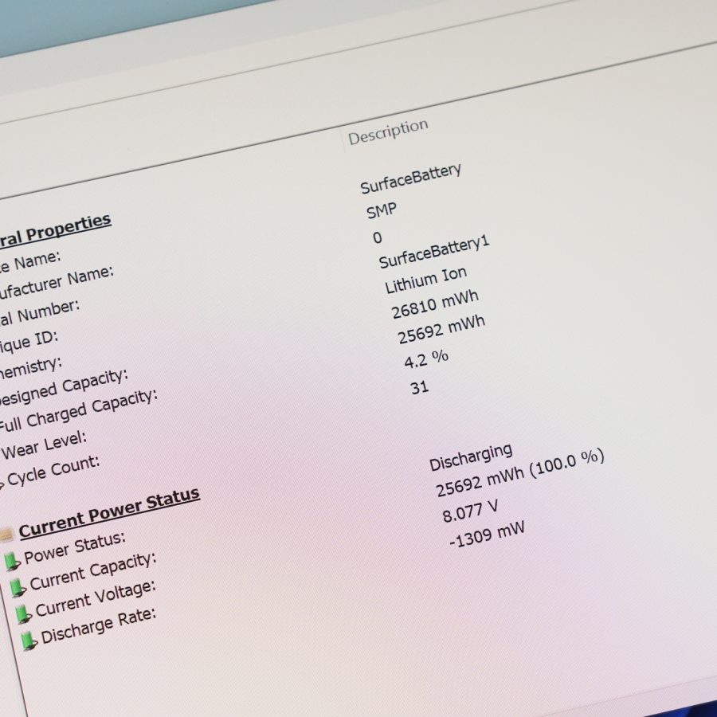Click the battery icon beside Current Capacity
717x717 pixels.
coord(18,588)
